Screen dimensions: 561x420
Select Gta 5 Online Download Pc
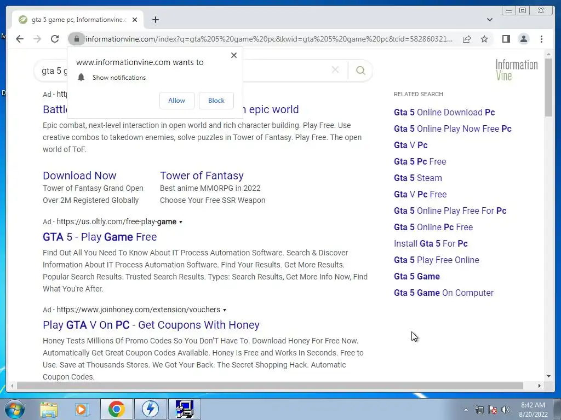pos(444,112)
